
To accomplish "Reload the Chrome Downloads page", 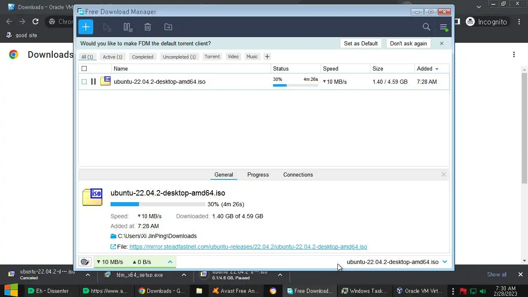I will 35,21.
